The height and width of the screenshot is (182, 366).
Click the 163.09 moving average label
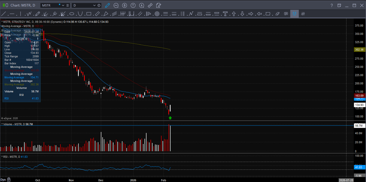tap(360, 96)
